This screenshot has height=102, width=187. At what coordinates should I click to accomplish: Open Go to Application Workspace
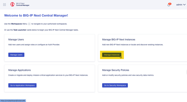22,85
